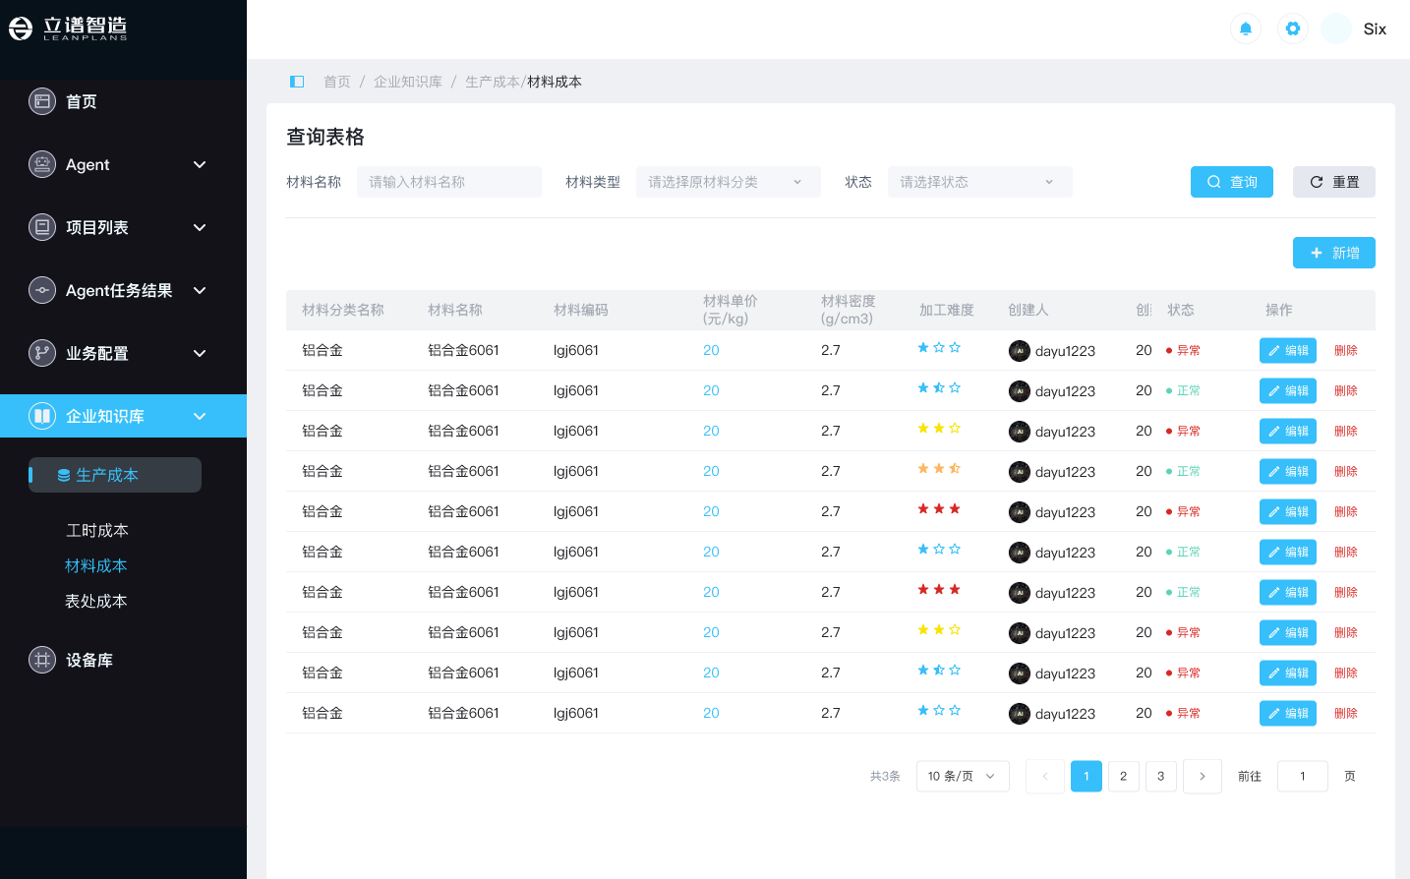Click the 项目列表 sidebar icon
This screenshot has width=1410, height=879.
[42, 227]
